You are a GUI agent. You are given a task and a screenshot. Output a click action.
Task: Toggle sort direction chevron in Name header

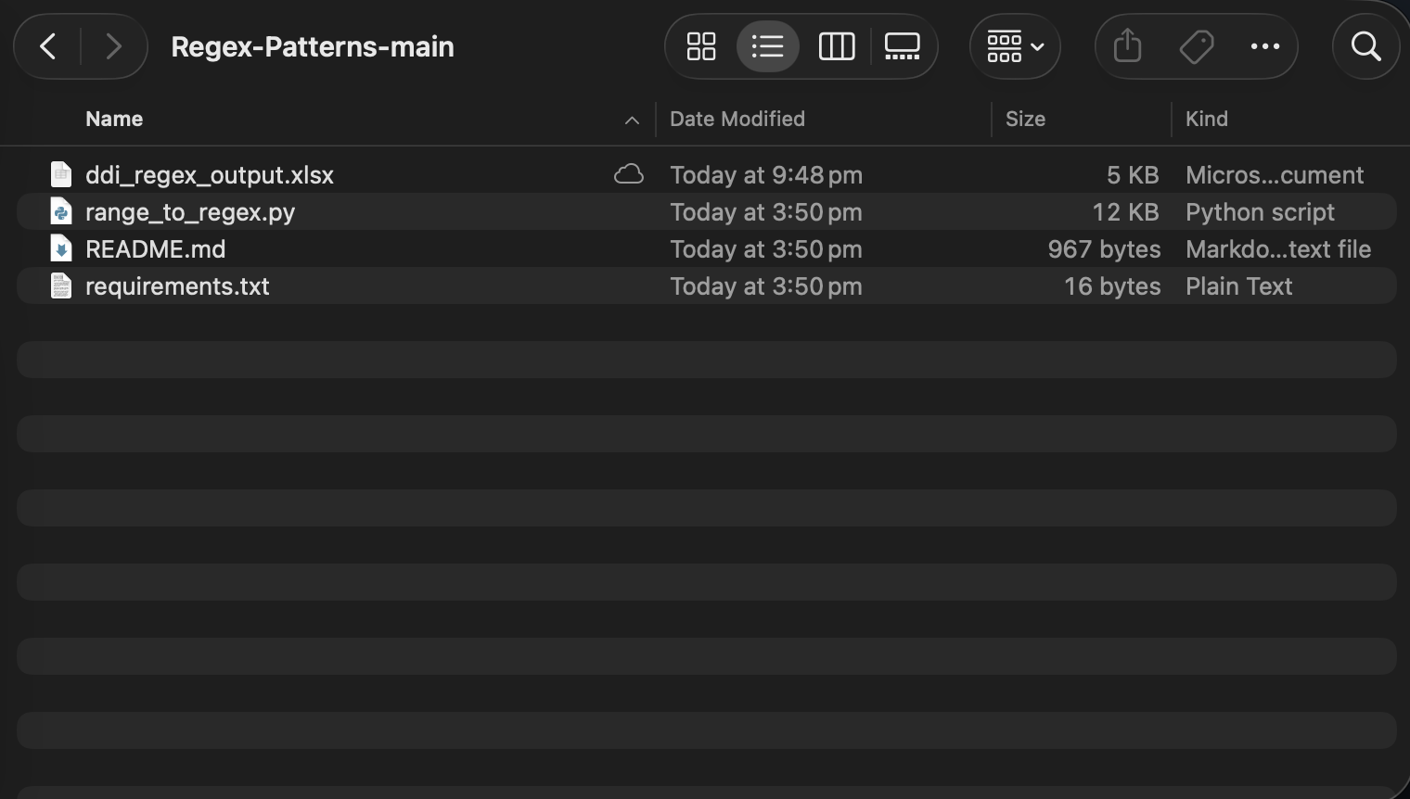(x=632, y=120)
